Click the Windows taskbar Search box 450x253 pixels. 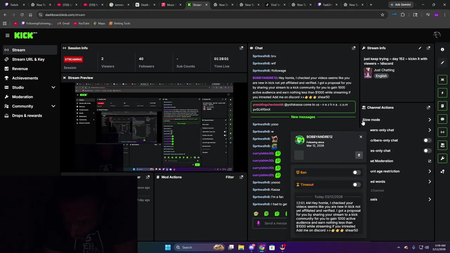pos(200,247)
